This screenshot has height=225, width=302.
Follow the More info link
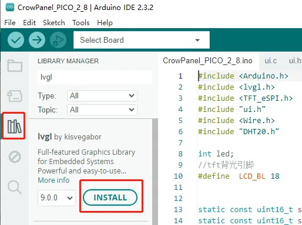(53, 180)
